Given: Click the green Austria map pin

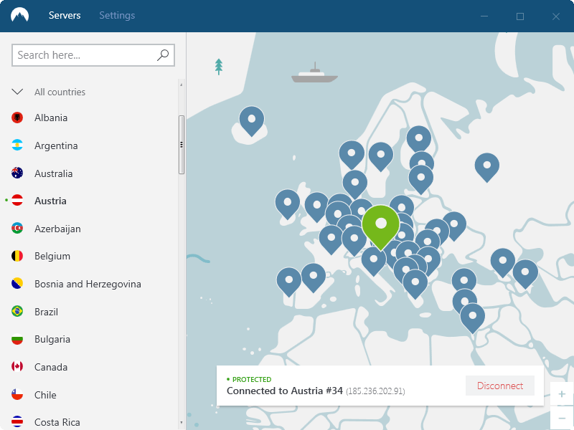Looking at the screenshot, I should 380,224.
